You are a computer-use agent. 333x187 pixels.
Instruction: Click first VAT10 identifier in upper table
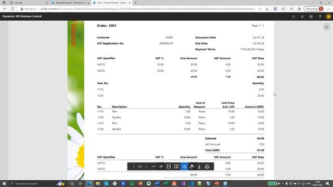[x=101, y=64]
